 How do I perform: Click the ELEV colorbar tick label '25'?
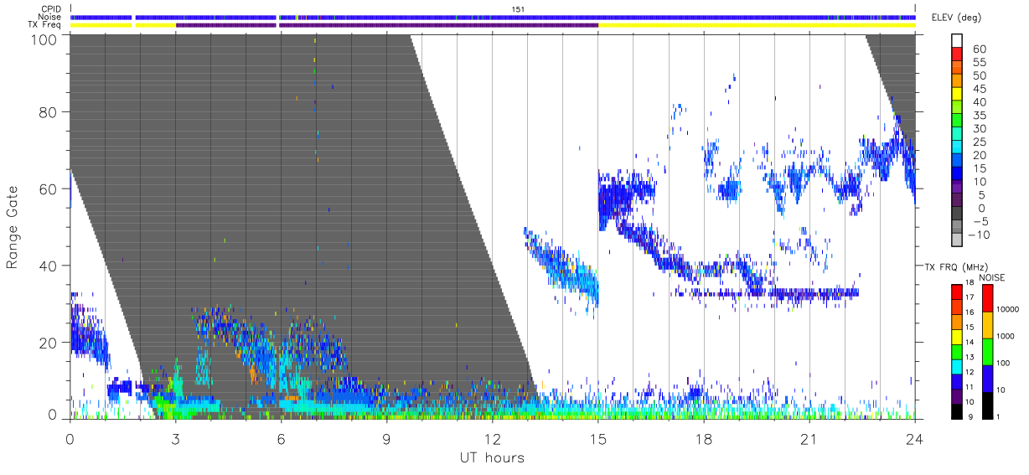(979, 142)
